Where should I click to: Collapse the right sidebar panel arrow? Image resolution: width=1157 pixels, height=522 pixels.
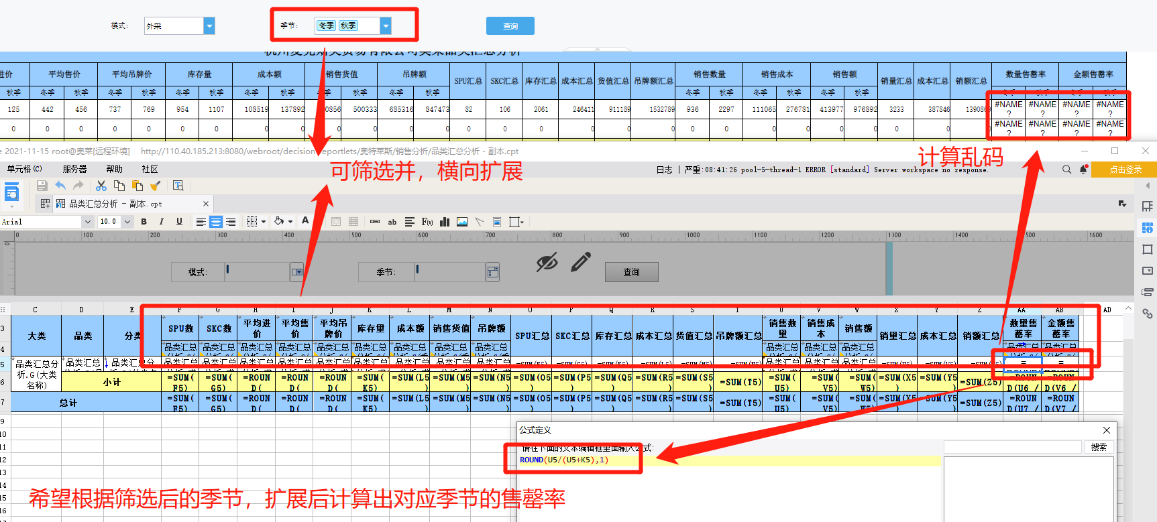(x=1148, y=186)
